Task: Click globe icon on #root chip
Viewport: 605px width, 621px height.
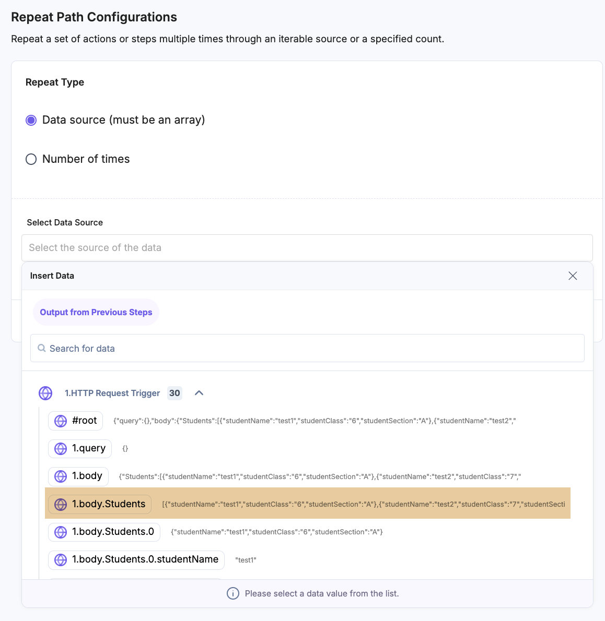Action: [x=61, y=421]
